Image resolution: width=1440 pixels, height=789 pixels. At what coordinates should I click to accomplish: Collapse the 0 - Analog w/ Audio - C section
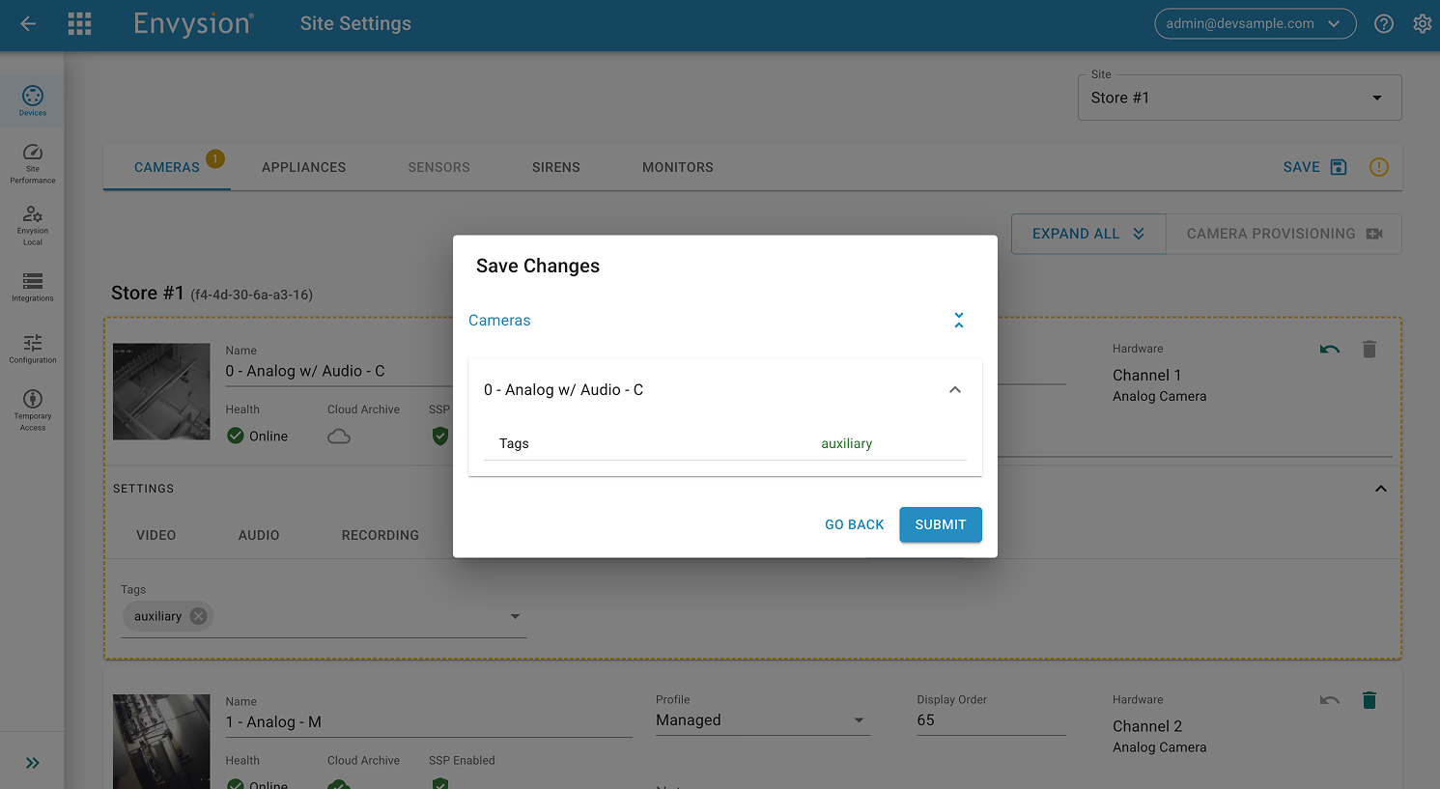(954, 390)
